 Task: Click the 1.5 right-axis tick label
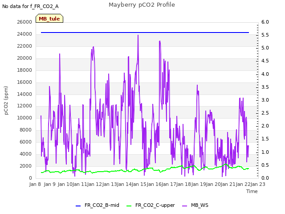click(265, 139)
